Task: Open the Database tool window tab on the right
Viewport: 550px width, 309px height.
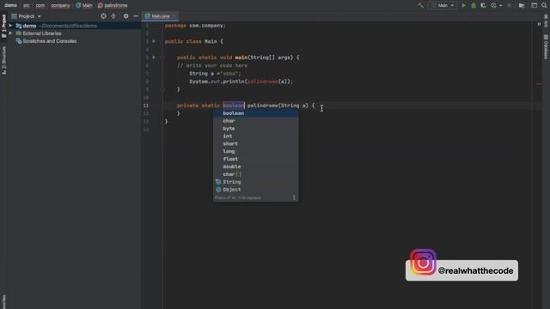Action: 546,46
